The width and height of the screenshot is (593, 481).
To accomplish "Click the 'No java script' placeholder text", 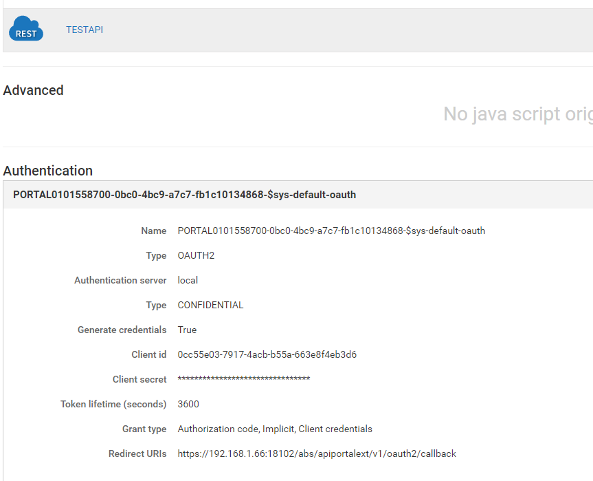I will pyautogui.click(x=517, y=114).
